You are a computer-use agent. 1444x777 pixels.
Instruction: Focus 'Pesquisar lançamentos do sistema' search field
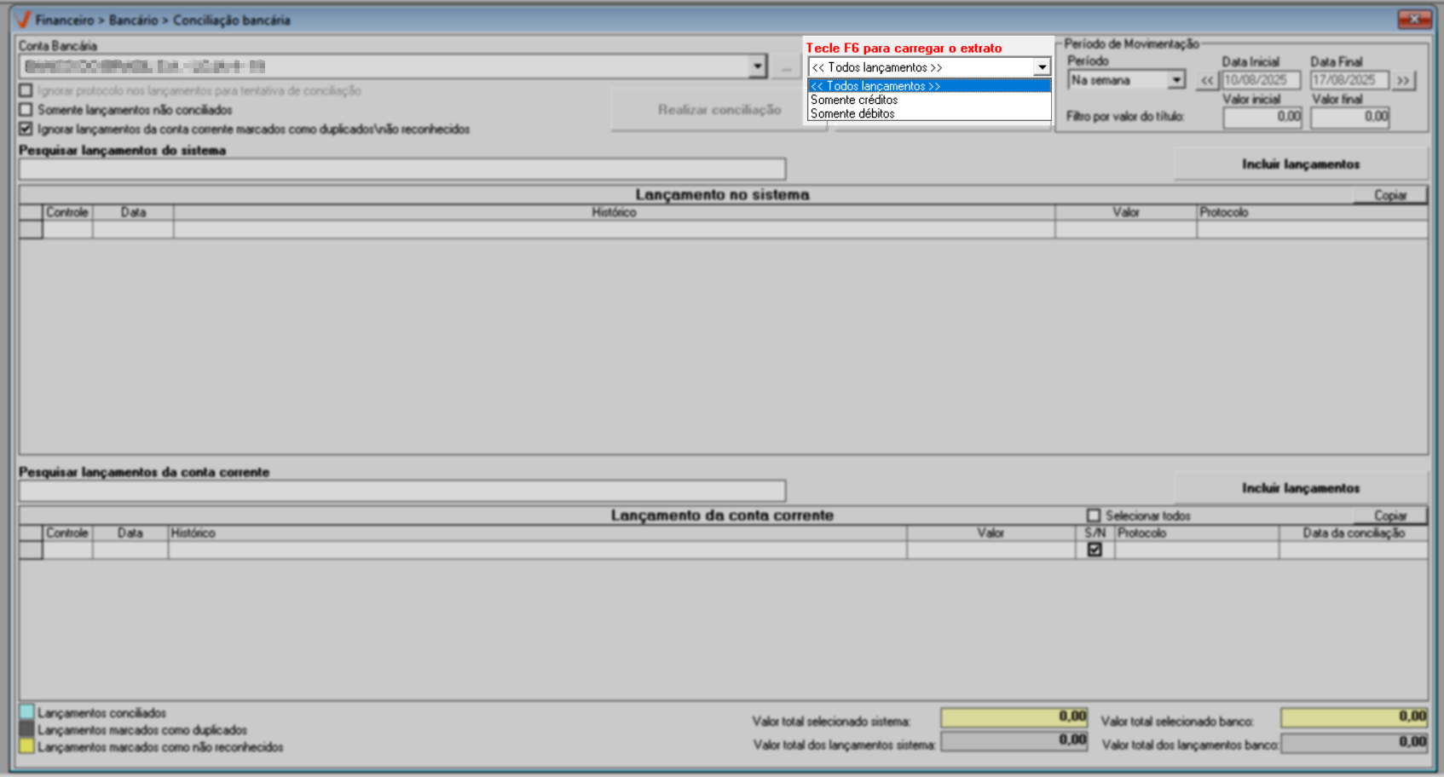pos(402,169)
